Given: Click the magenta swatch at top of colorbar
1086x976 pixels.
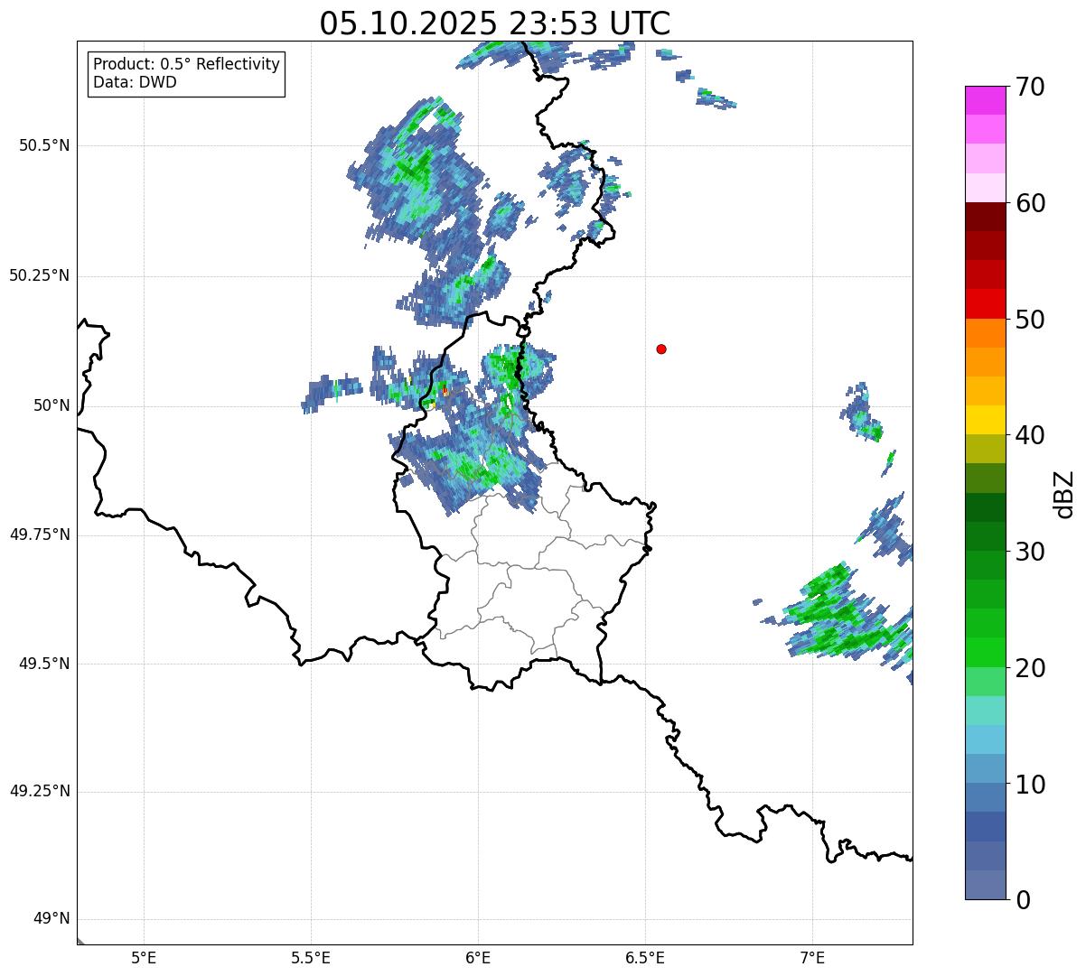Looking at the screenshot, I should [986, 100].
